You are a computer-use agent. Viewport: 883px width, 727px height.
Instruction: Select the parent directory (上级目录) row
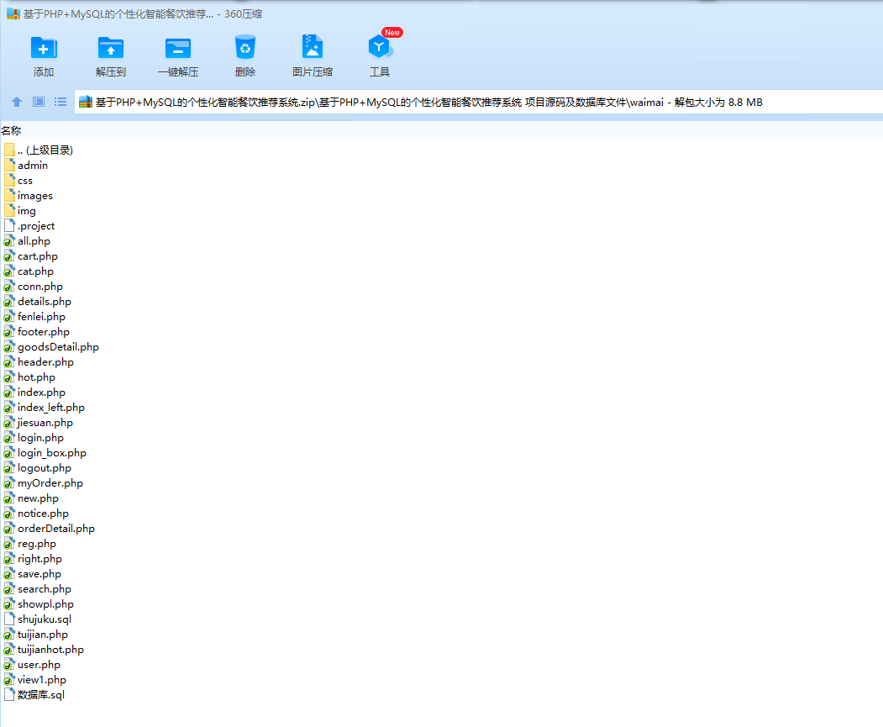[39, 150]
